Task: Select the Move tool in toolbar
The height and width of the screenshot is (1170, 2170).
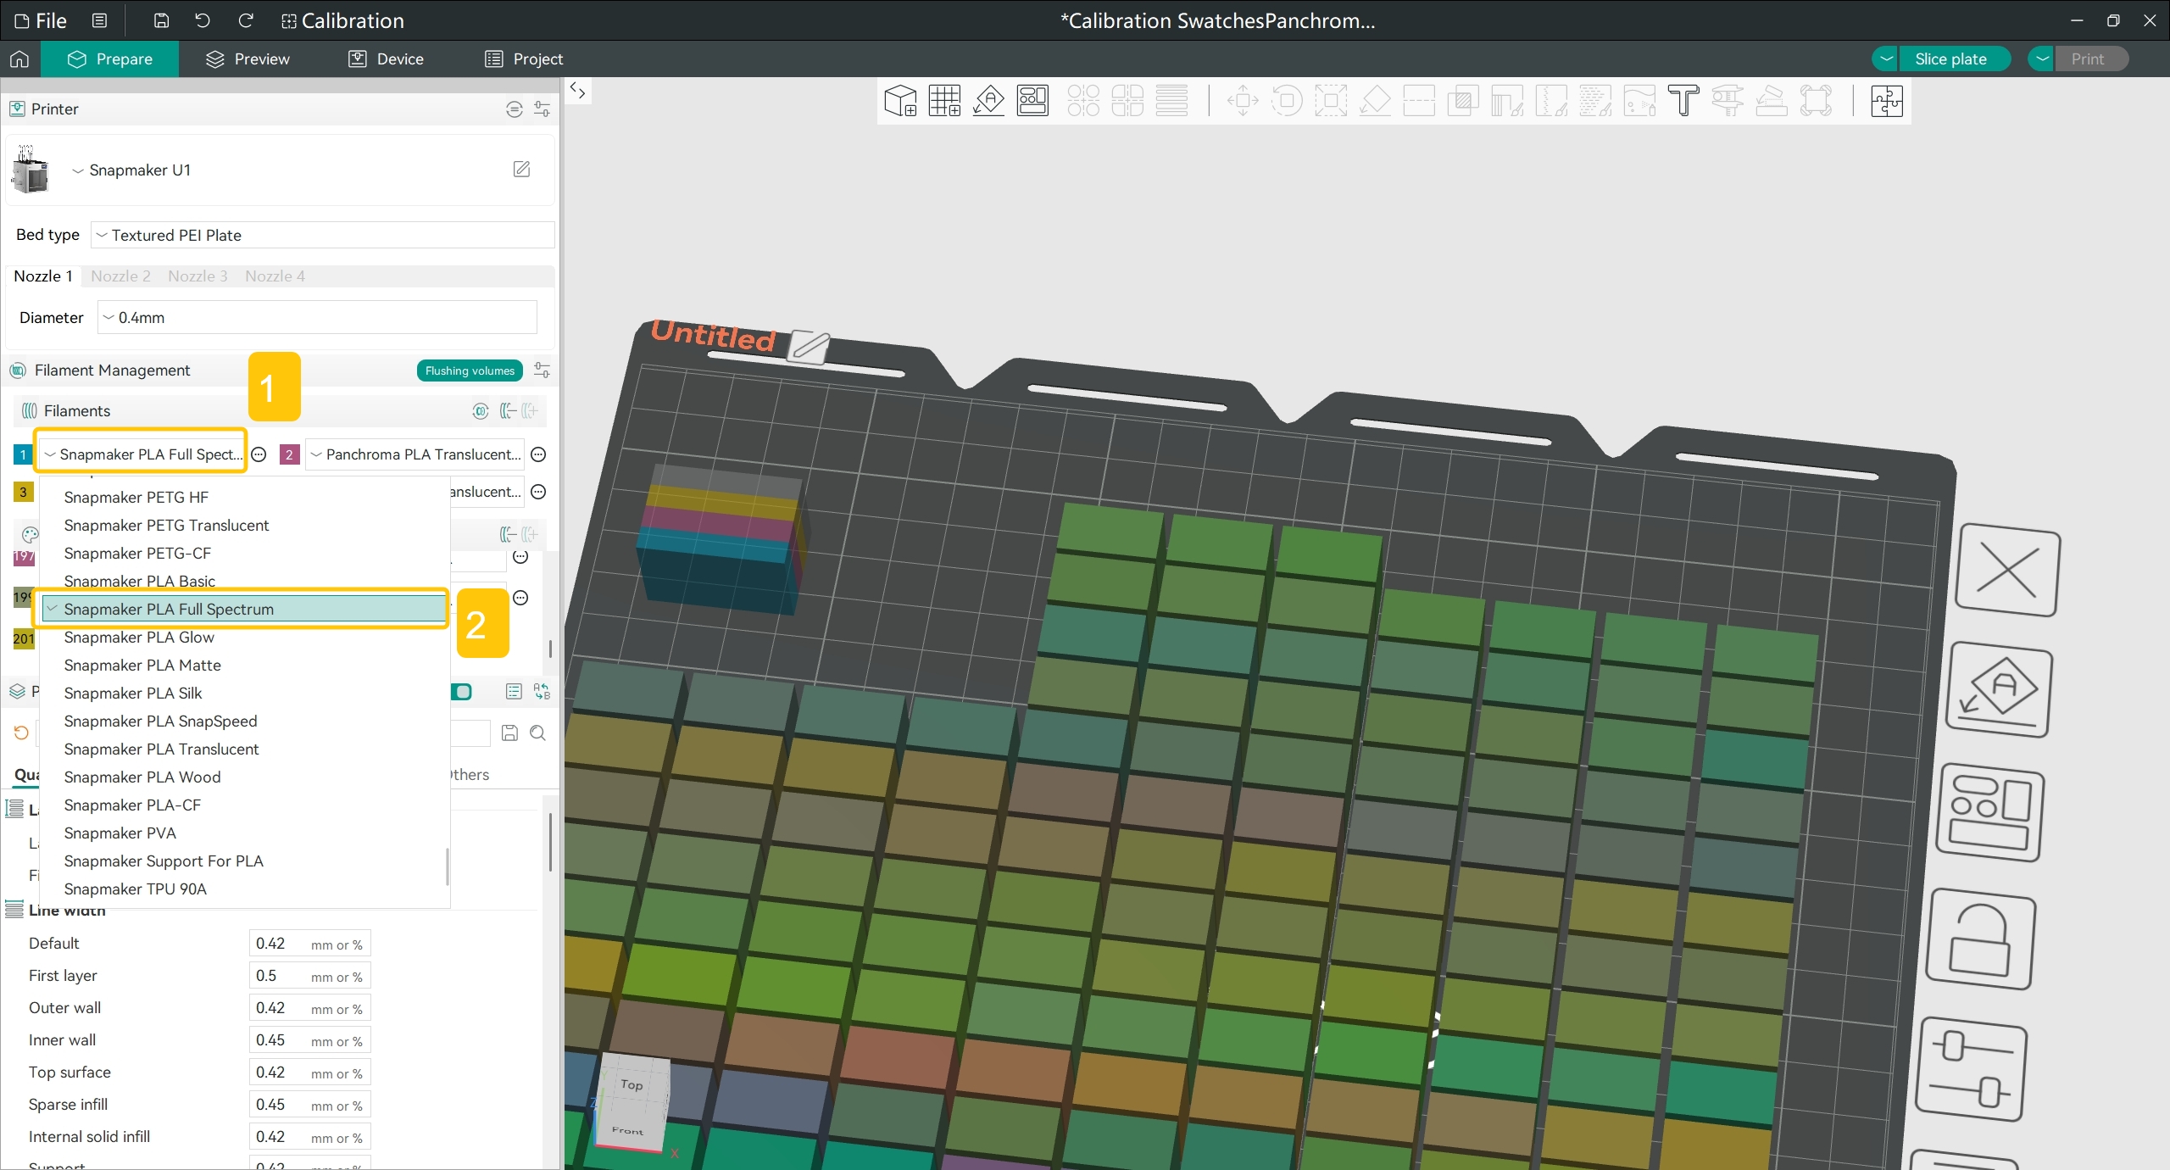Action: tap(1243, 101)
